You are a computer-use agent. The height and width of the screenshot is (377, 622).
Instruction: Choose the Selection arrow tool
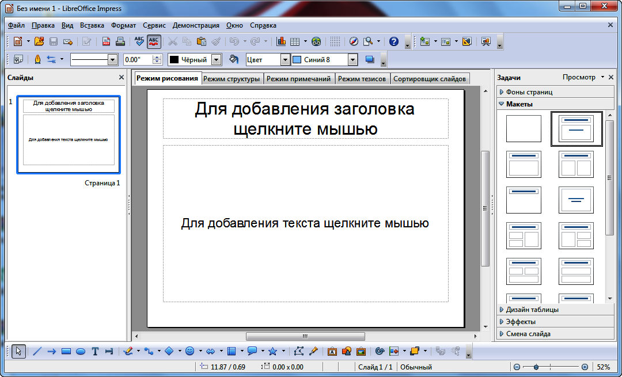click(x=18, y=351)
